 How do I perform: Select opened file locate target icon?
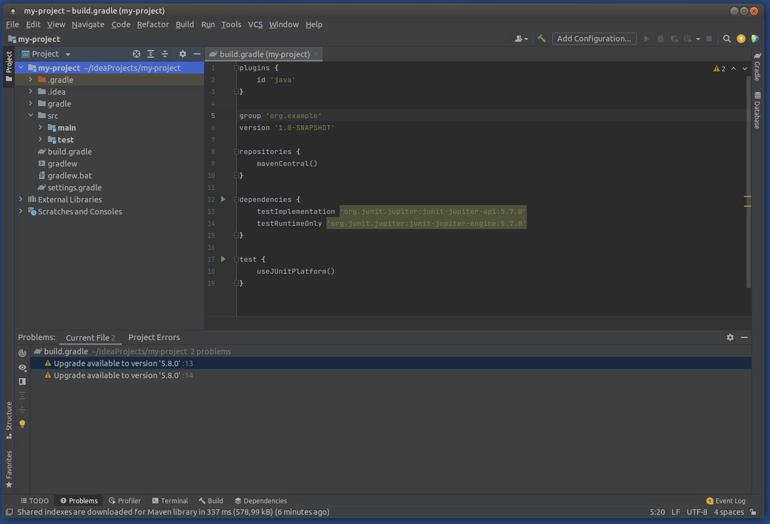pos(137,54)
